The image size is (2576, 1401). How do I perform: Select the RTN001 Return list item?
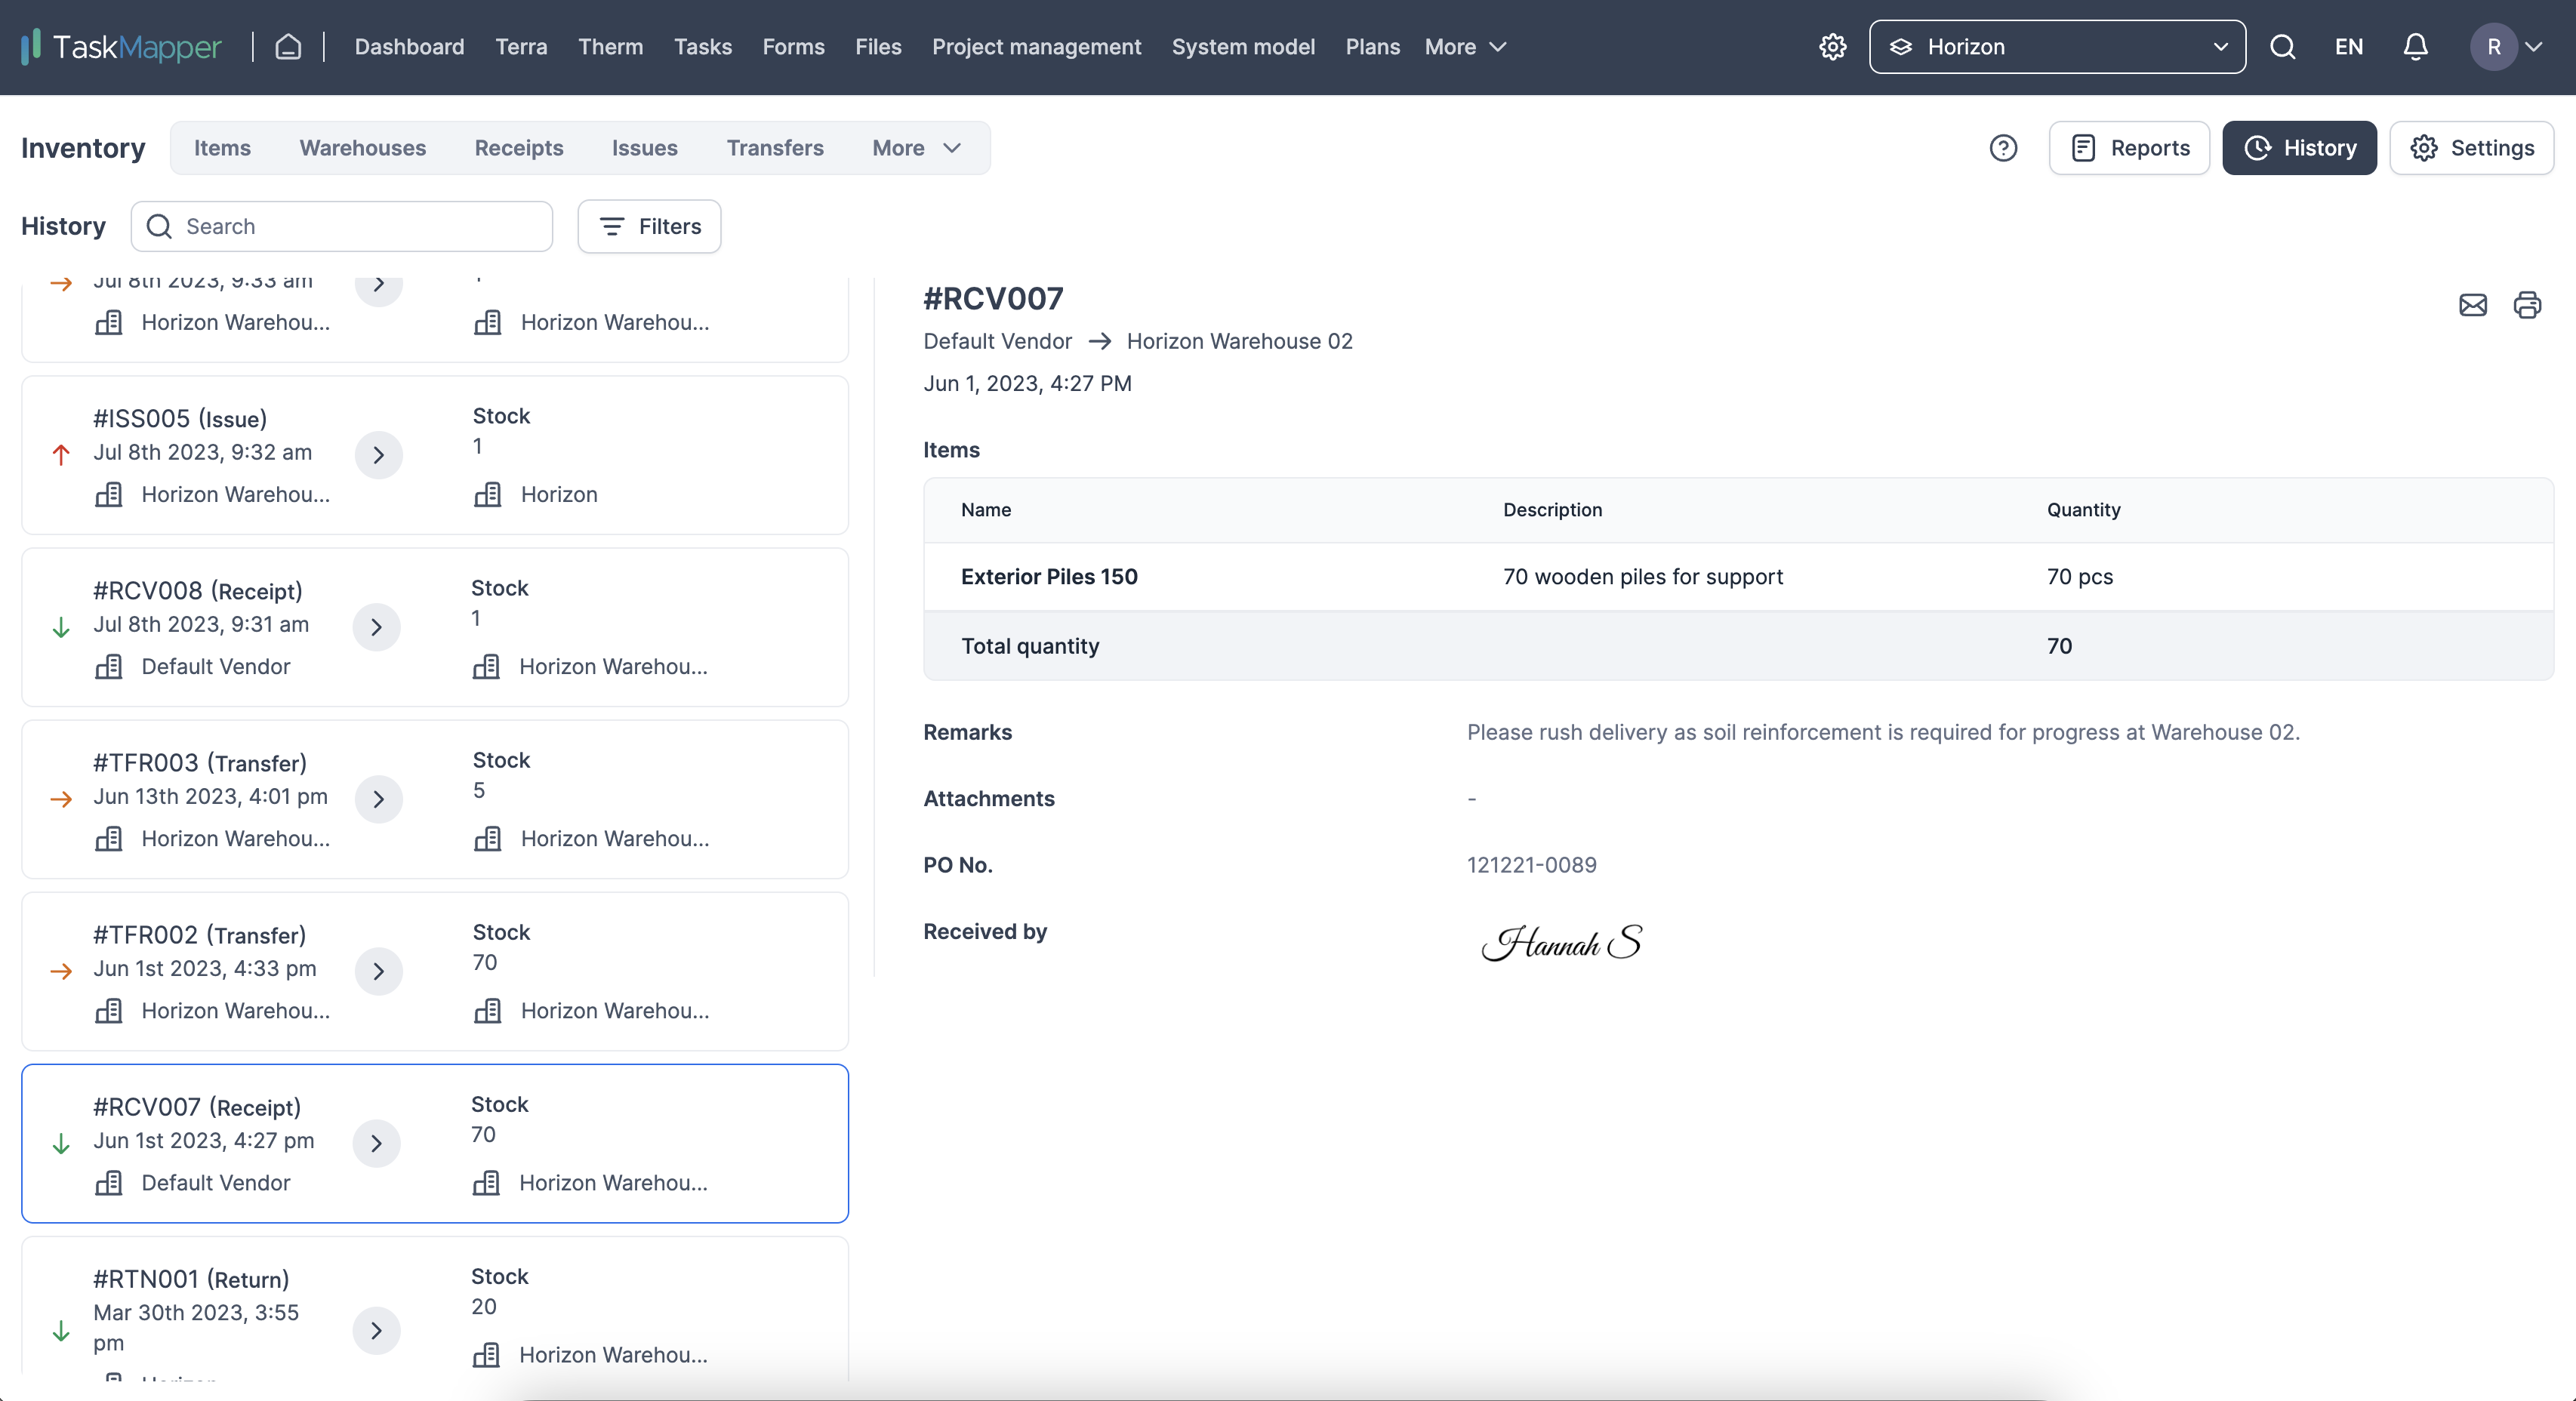point(435,1315)
